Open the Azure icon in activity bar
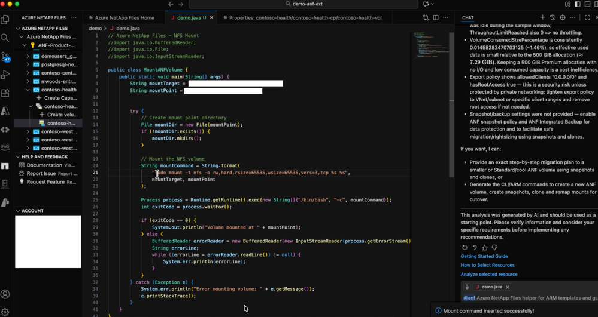This screenshot has height=317, width=598. pos(5,111)
